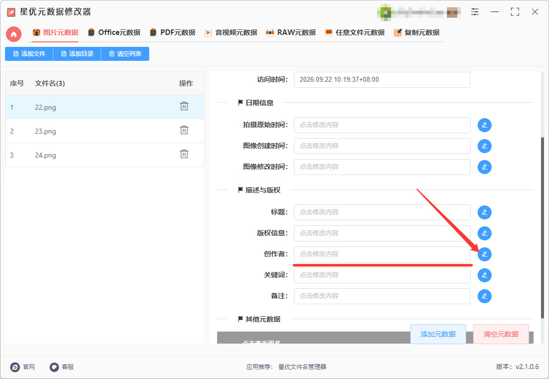Select file row 24.png

point(105,155)
